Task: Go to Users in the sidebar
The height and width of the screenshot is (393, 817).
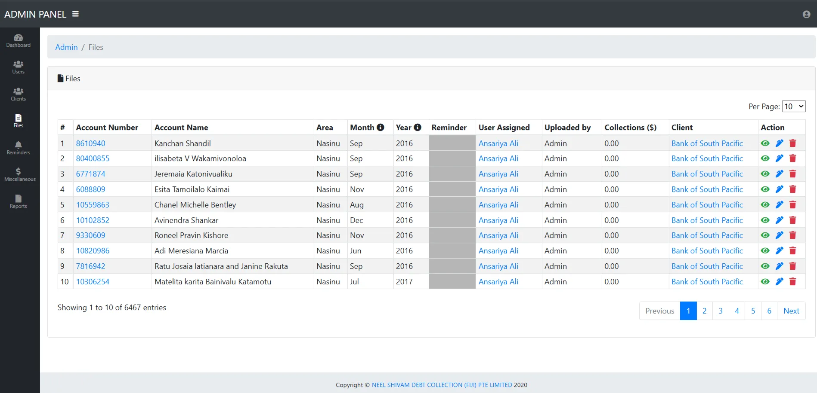Action: pos(19,67)
